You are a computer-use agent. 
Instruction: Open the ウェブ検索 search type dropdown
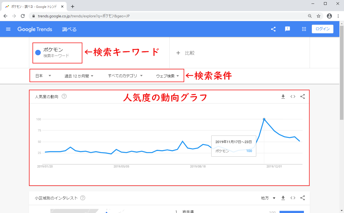click(x=167, y=76)
